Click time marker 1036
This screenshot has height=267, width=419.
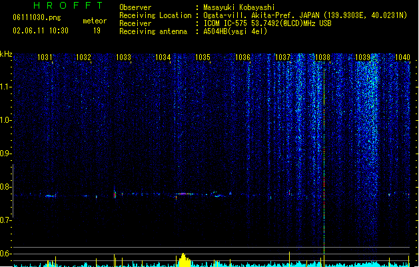click(x=242, y=57)
